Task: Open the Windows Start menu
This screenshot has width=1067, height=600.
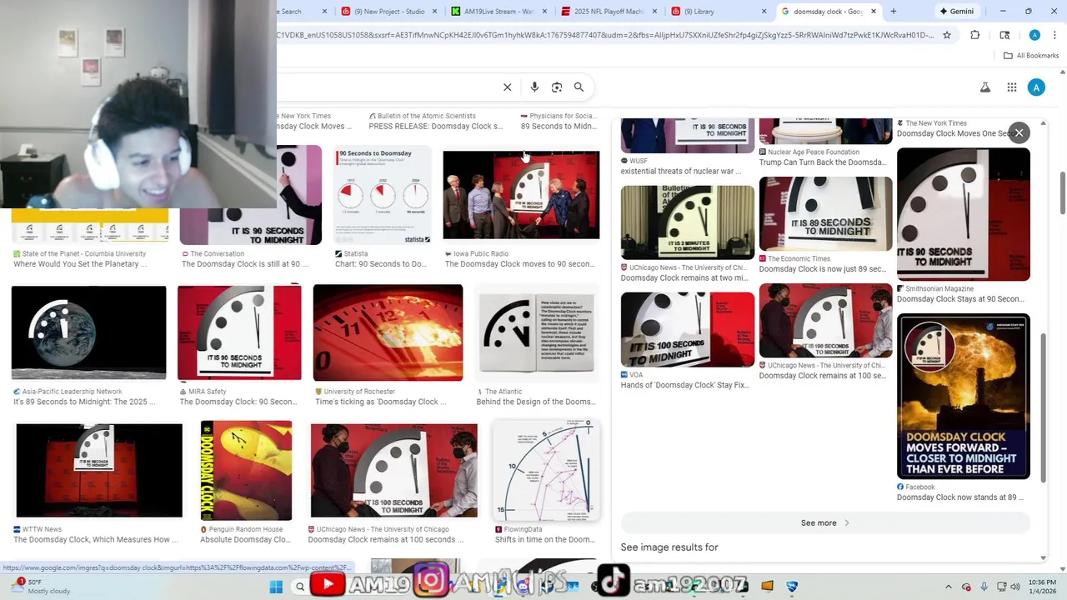Action: [276, 587]
